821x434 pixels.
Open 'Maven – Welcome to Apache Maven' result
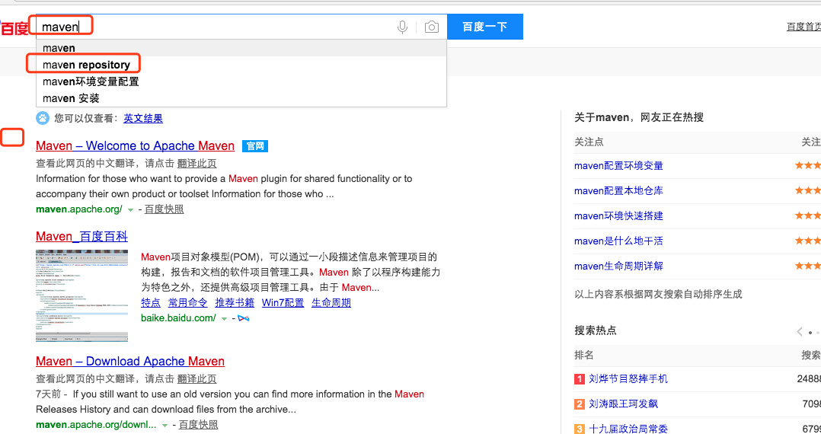135,146
